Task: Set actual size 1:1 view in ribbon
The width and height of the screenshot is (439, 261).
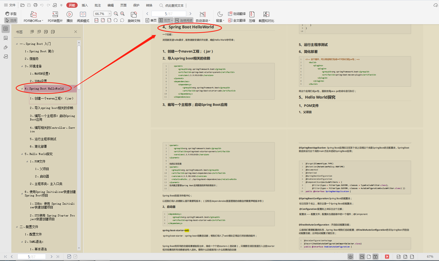Action: (96, 20)
